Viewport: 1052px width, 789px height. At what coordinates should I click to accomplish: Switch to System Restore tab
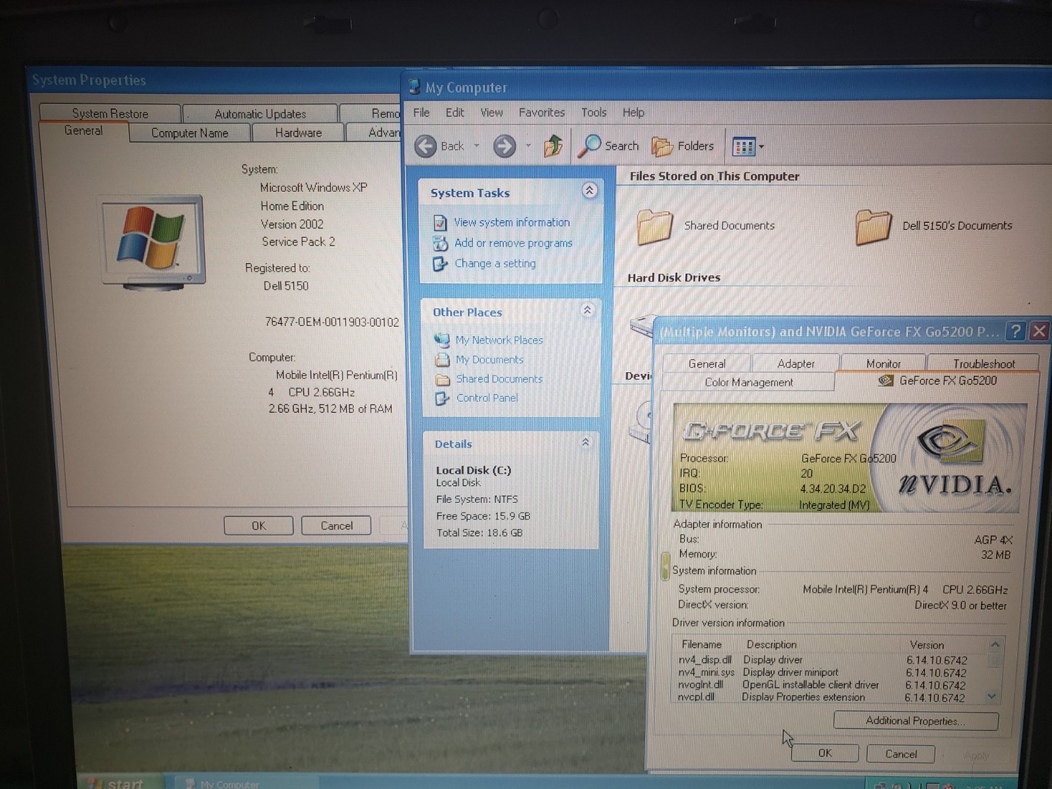(x=110, y=113)
